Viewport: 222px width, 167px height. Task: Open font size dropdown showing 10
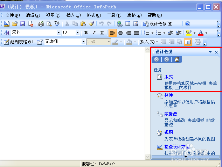pyautogui.click(x=77, y=33)
